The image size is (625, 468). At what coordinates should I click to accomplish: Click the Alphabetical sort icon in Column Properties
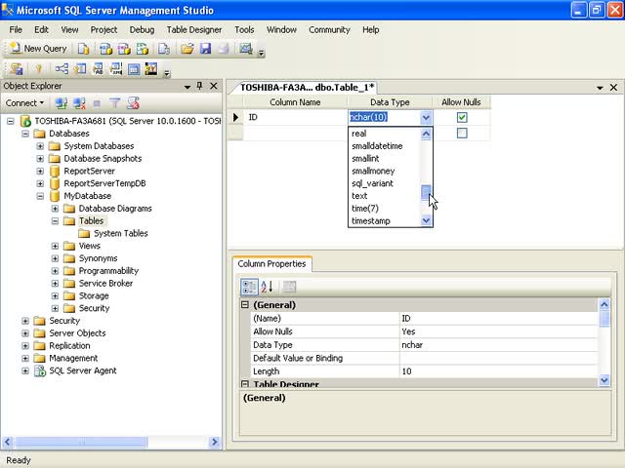(268, 287)
